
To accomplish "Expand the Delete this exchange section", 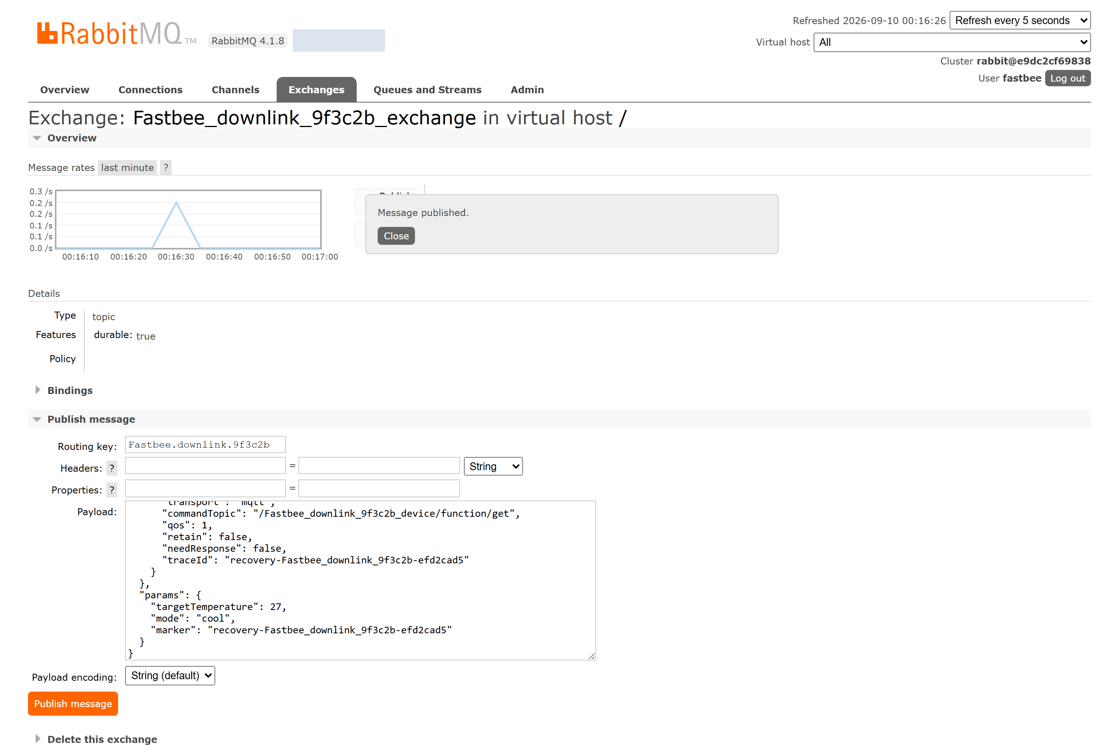I will click(102, 739).
